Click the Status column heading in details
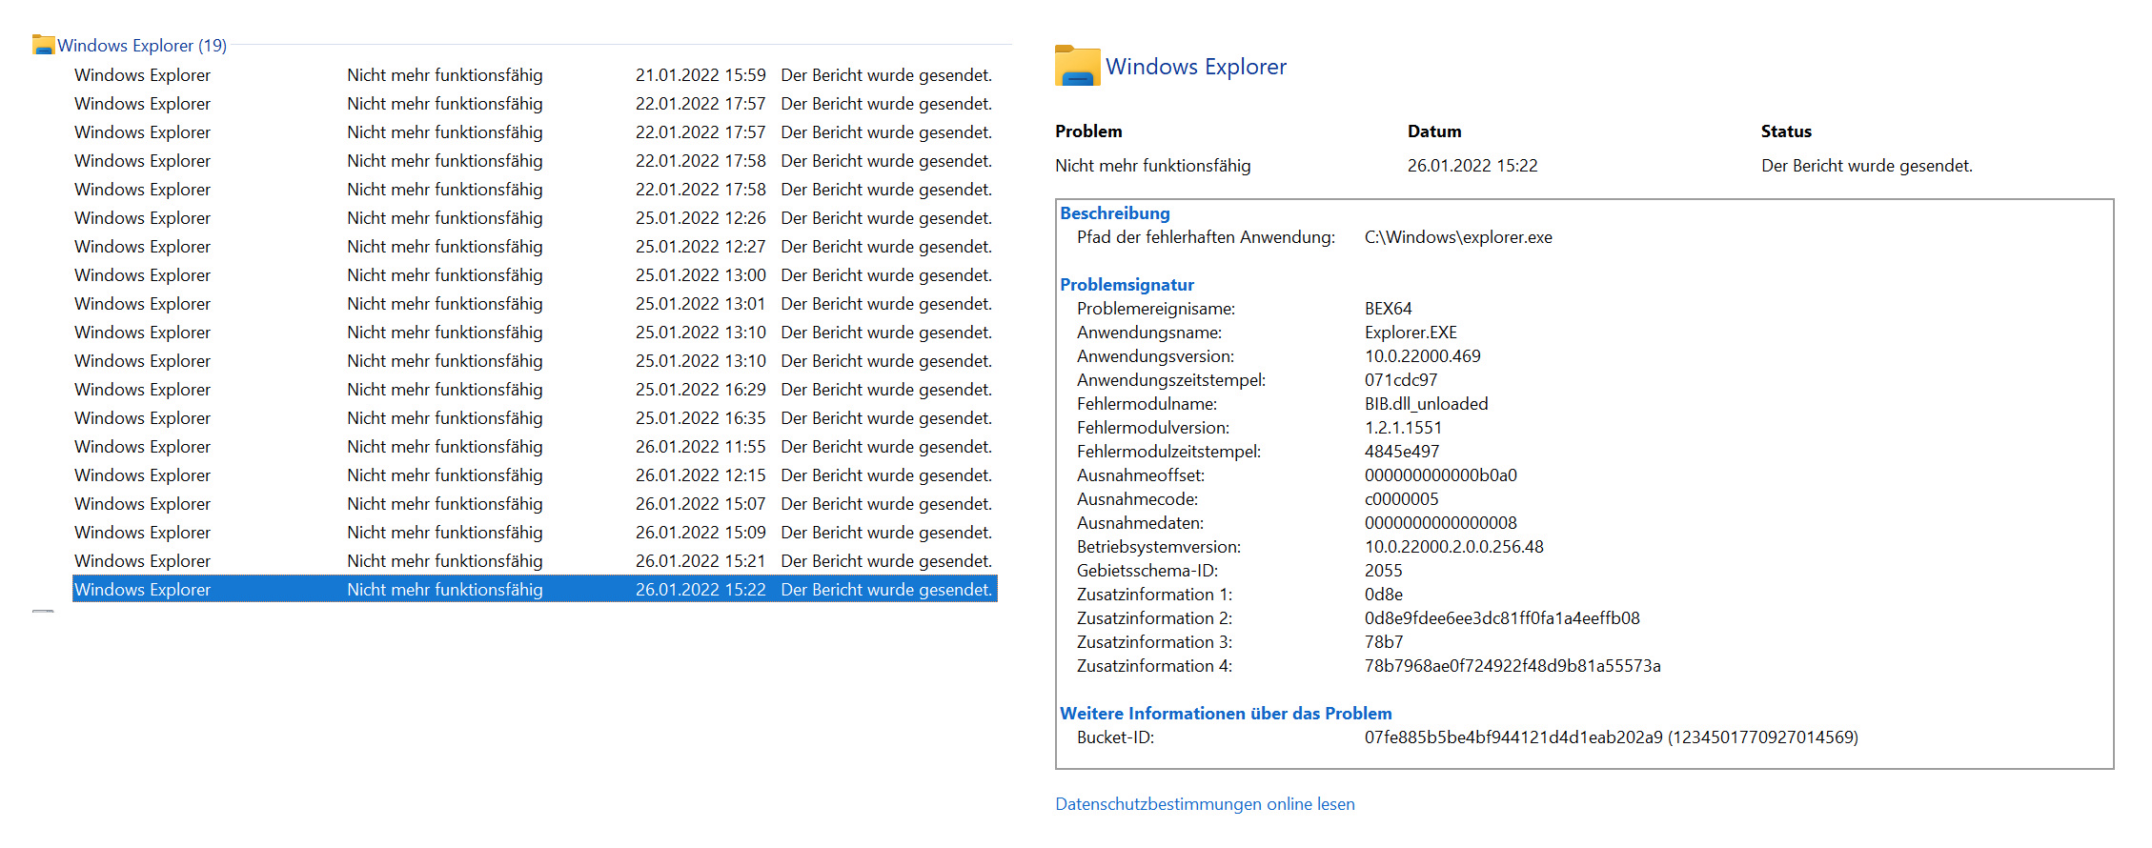Screen dimensions: 2152x848 coord(1786,131)
